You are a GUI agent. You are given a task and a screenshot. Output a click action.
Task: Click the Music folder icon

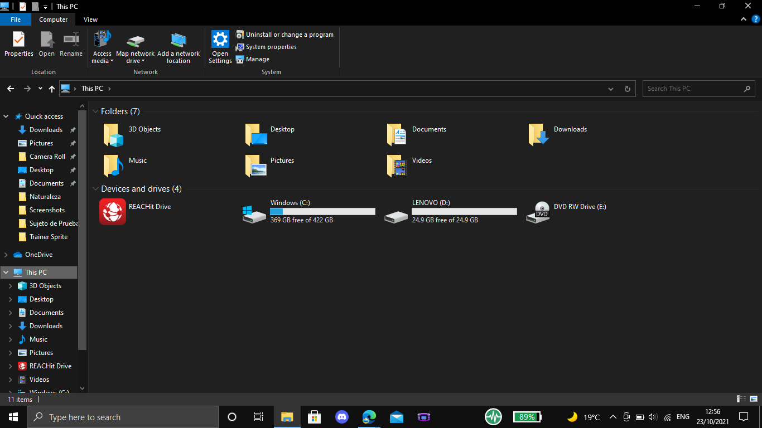coord(113,166)
